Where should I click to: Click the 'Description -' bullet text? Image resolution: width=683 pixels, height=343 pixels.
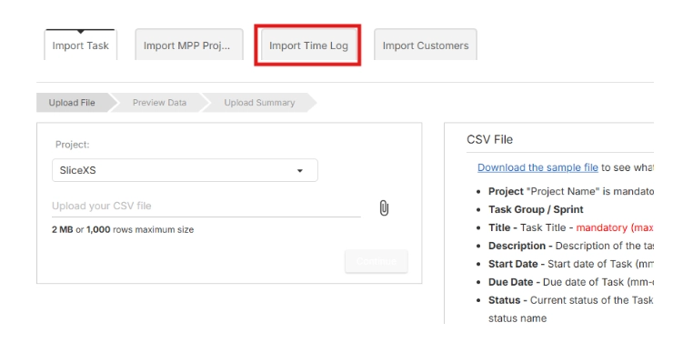[x=520, y=246]
